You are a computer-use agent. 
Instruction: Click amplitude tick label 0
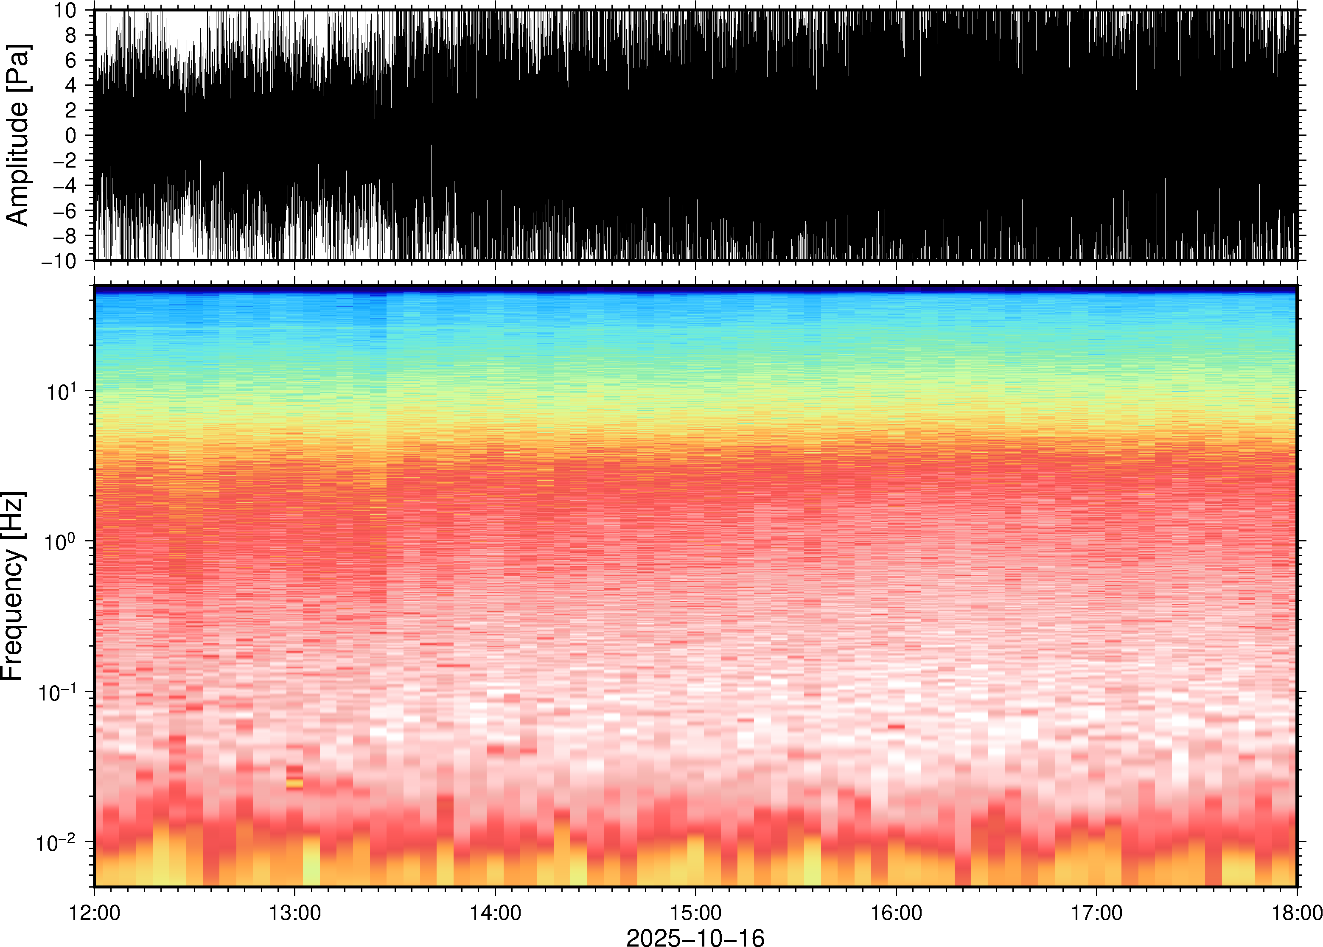point(70,135)
